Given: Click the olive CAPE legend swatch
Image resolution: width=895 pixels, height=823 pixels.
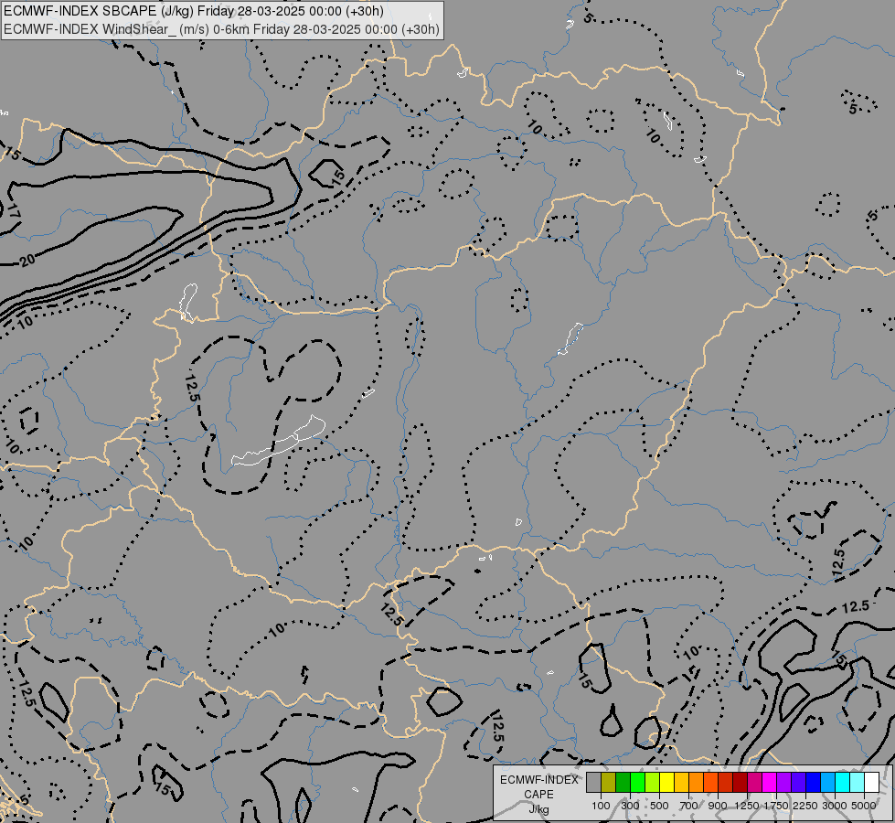Looking at the screenshot, I should (x=609, y=783).
